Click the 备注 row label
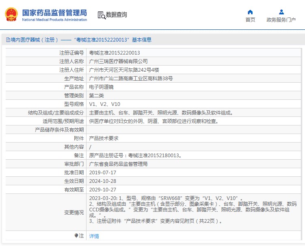 (79, 156)
